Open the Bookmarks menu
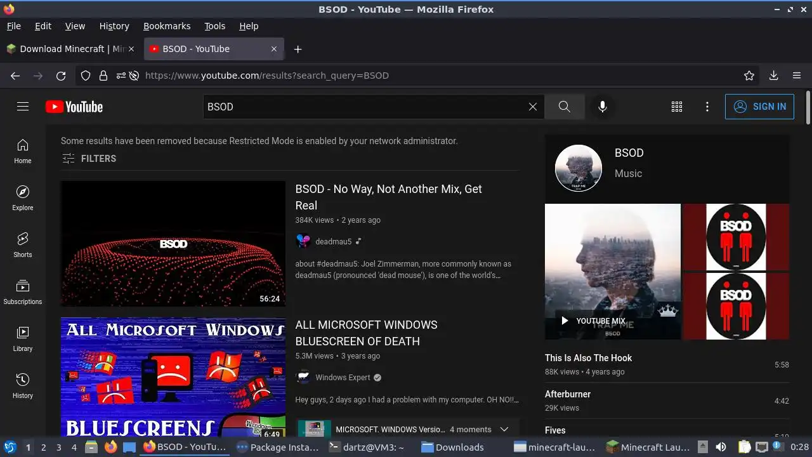Screen dimensions: 812x457 coord(167,26)
